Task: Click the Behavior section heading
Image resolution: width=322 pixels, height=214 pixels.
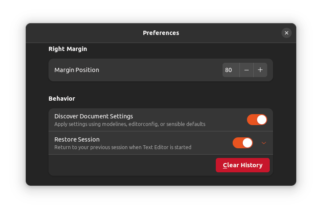Action: point(62,99)
